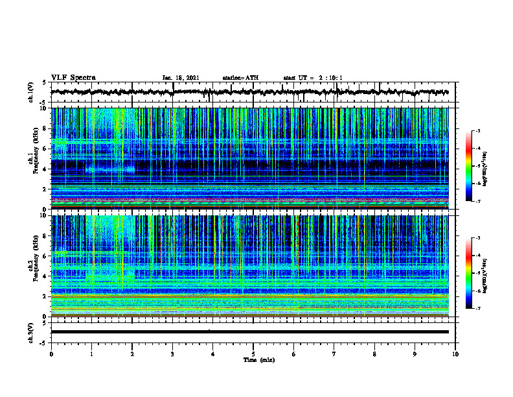This screenshot has width=513, height=397.
Task: Select the date text "Jan. 18, 2021"
Action: tap(181, 78)
